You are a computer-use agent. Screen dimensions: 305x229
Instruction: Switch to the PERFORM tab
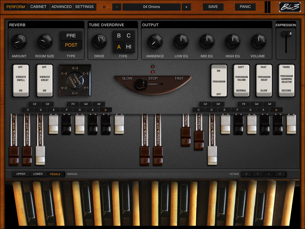tap(16, 7)
